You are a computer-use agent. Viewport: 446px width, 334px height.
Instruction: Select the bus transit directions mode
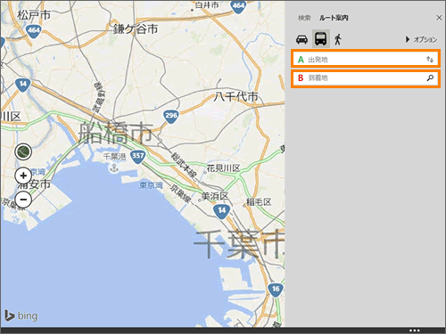point(321,38)
